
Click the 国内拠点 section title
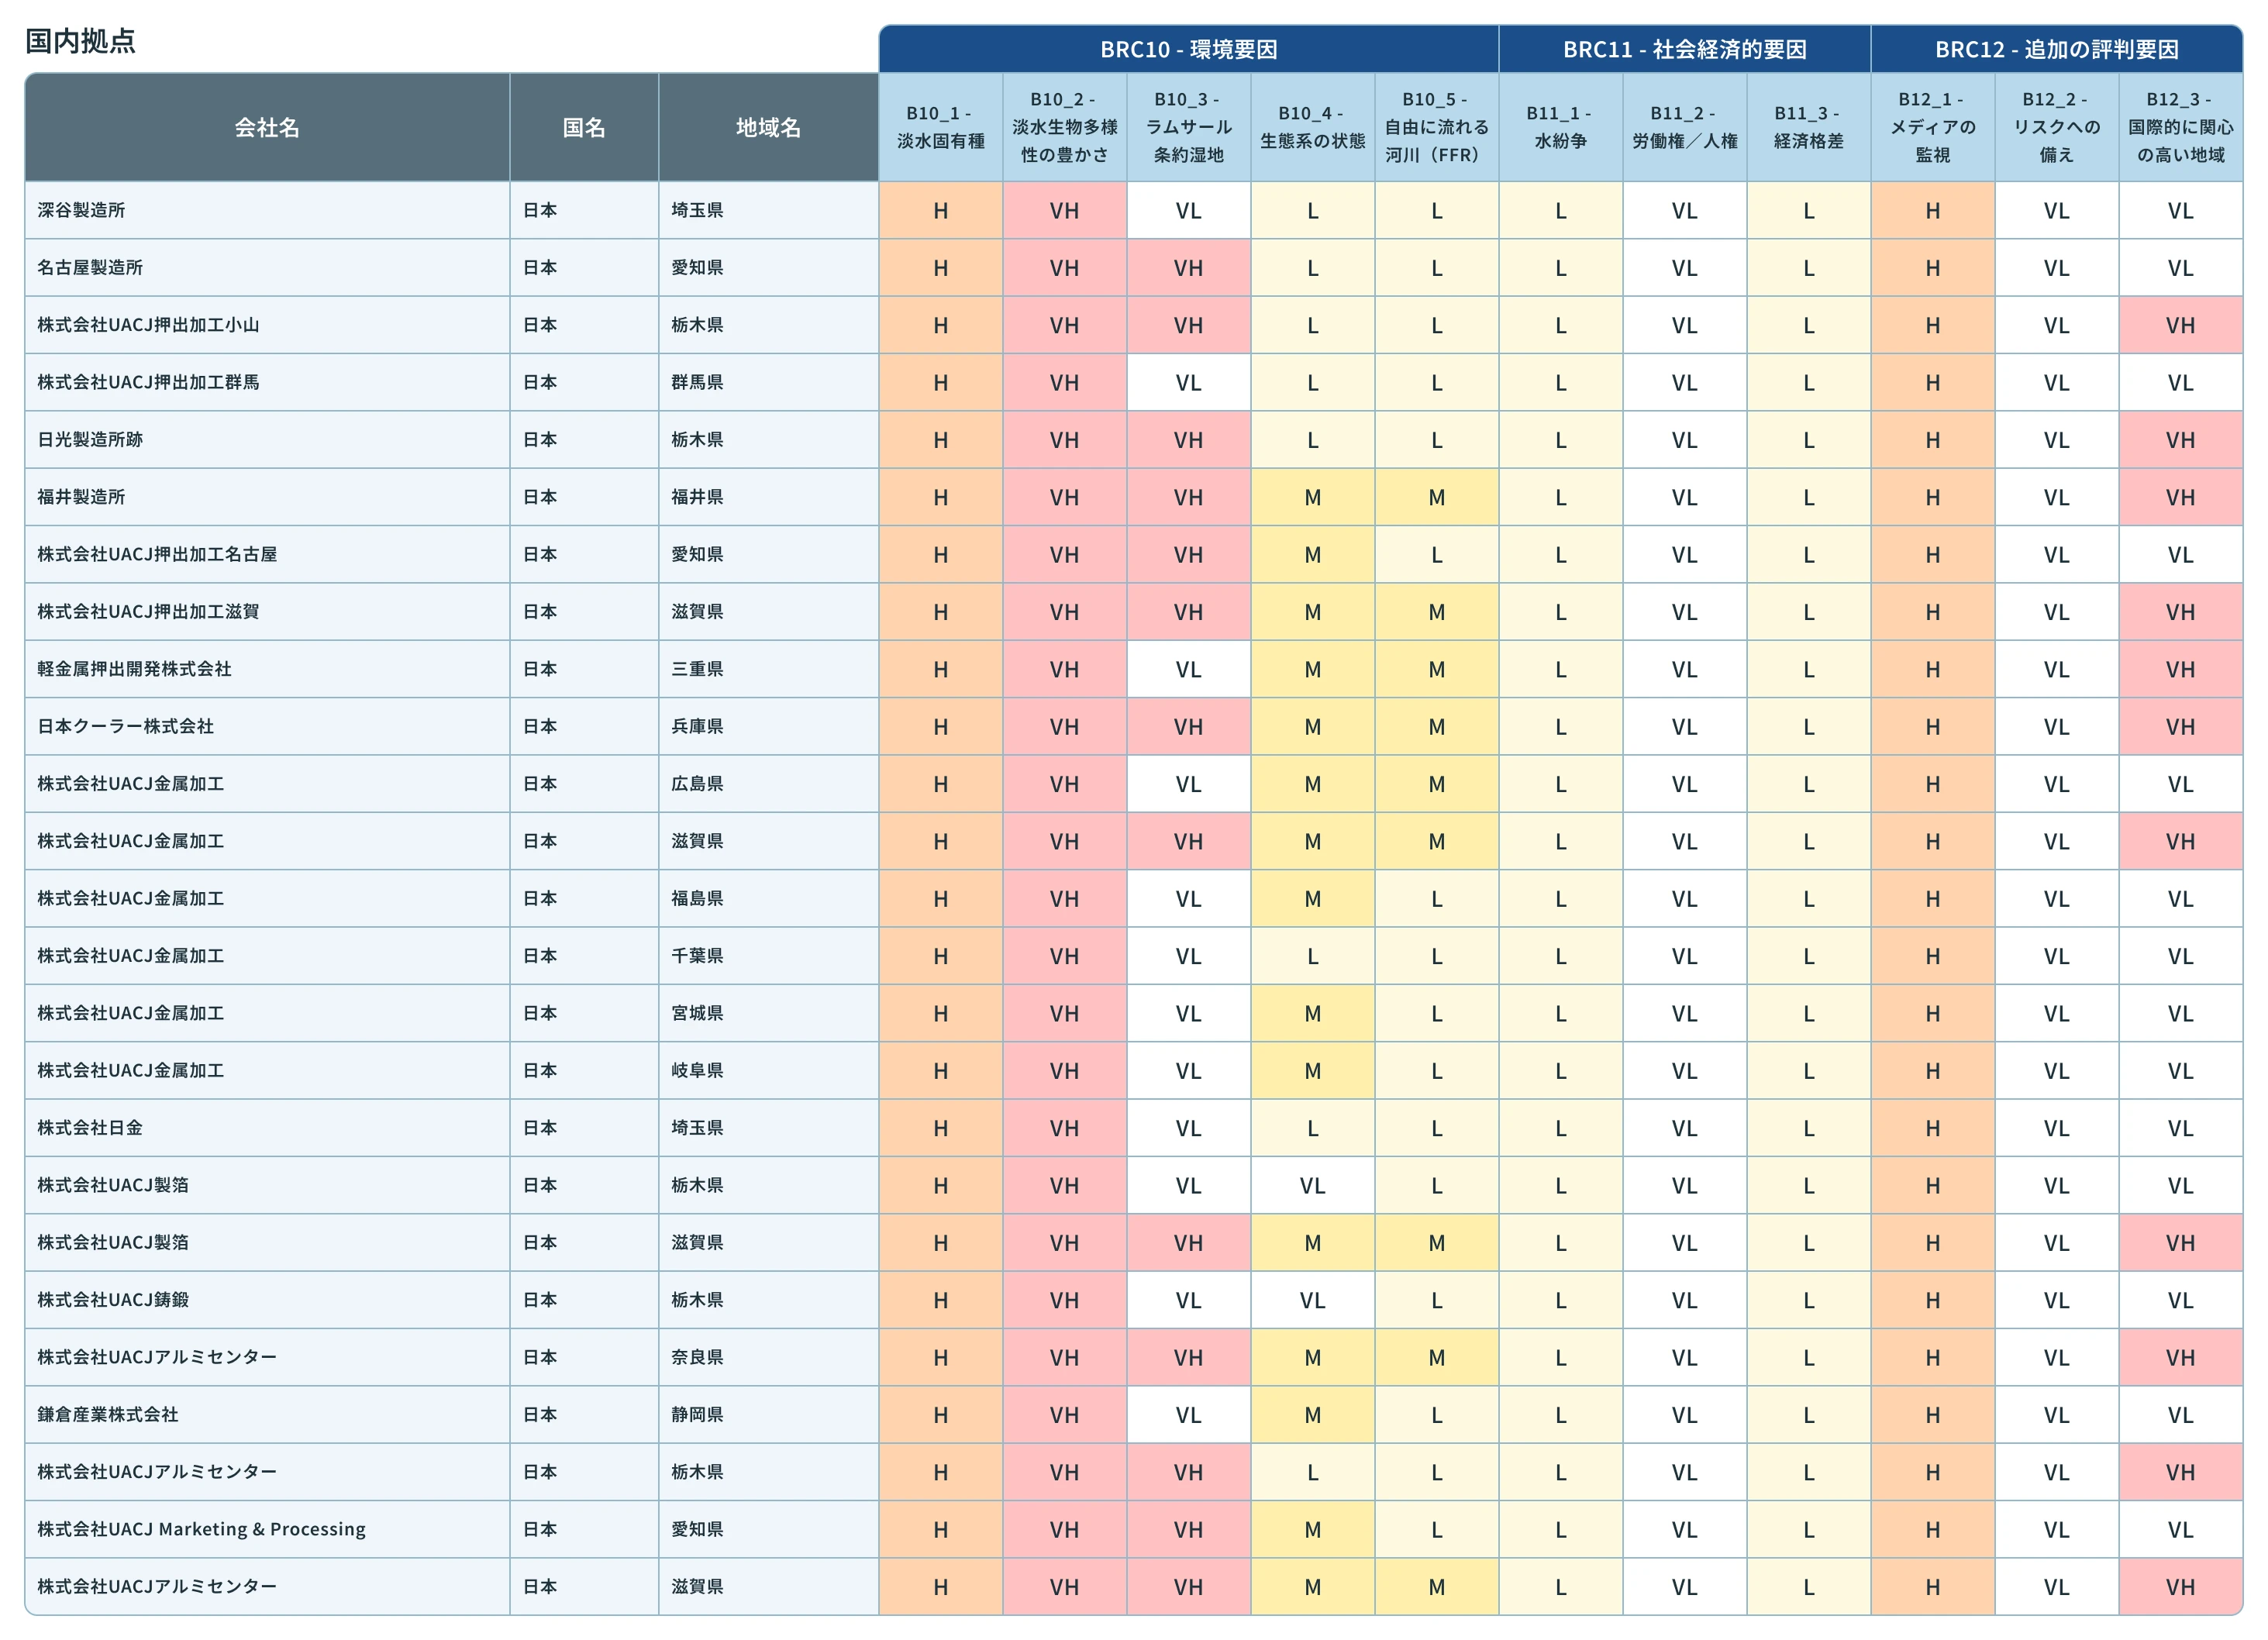(80, 41)
